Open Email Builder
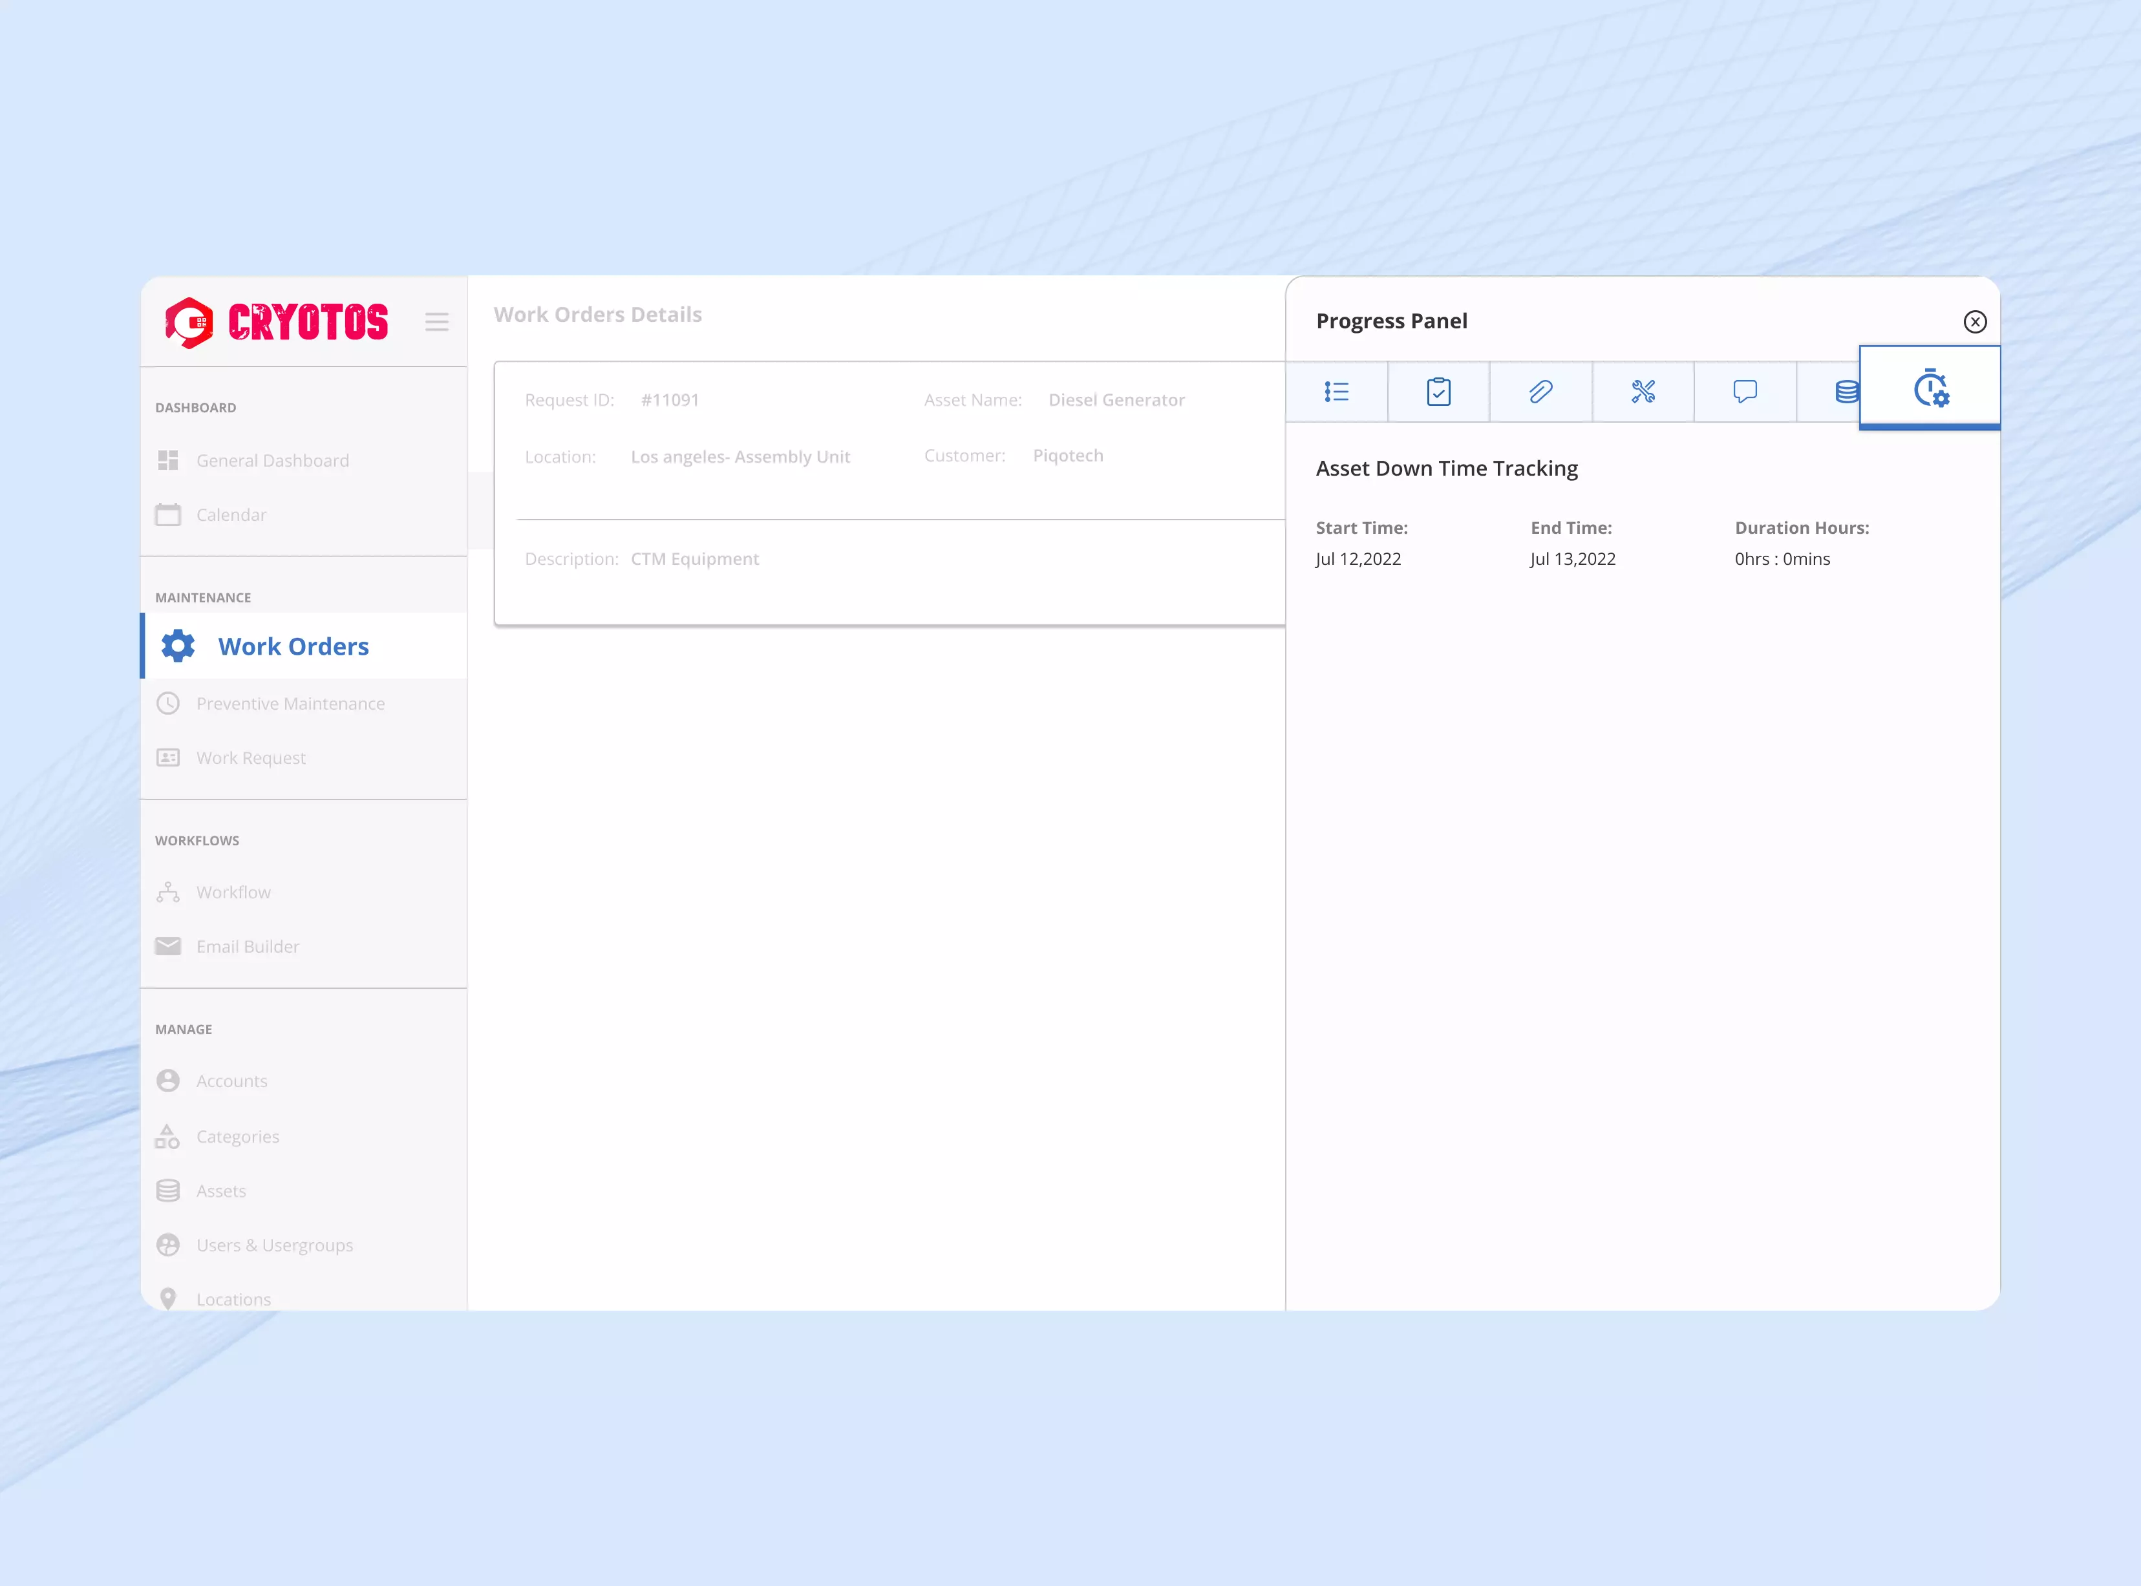Image resolution: width=2141 pixels, height=1586 pixels. 248,947
